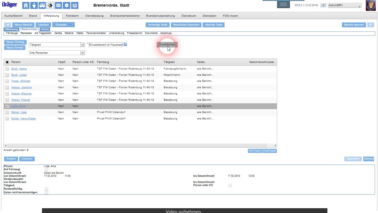
Task: Click the Ändern button
Action: click(x=11, y=159)
